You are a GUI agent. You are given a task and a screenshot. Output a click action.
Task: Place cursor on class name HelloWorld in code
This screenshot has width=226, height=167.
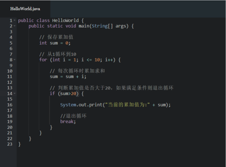66,20
